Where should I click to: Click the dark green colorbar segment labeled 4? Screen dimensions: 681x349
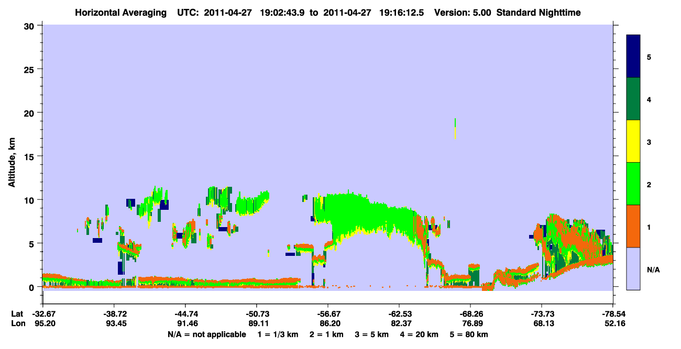(x=633, y=99)
